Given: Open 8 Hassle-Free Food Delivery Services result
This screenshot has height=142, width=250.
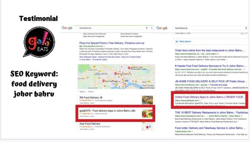Looking at the screenshot, I should point(210,66).
